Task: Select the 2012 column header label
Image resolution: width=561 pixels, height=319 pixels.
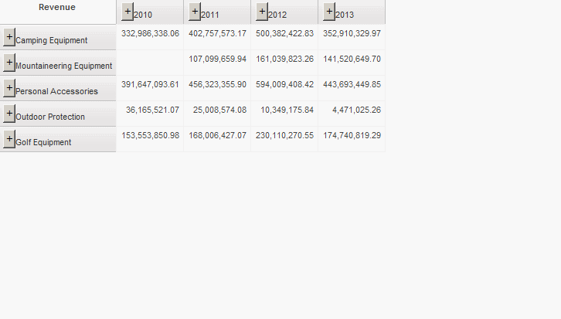Action: tap(277, 15)
